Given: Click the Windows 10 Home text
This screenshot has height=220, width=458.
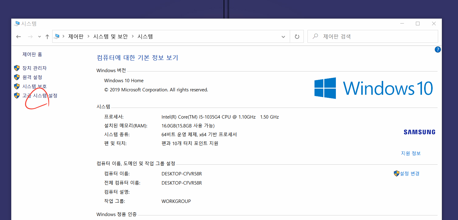Looking at the screenshot, I should tap(124, 81).
